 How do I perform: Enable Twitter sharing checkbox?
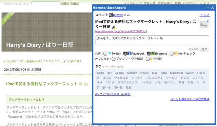click(x=105, y=54)
